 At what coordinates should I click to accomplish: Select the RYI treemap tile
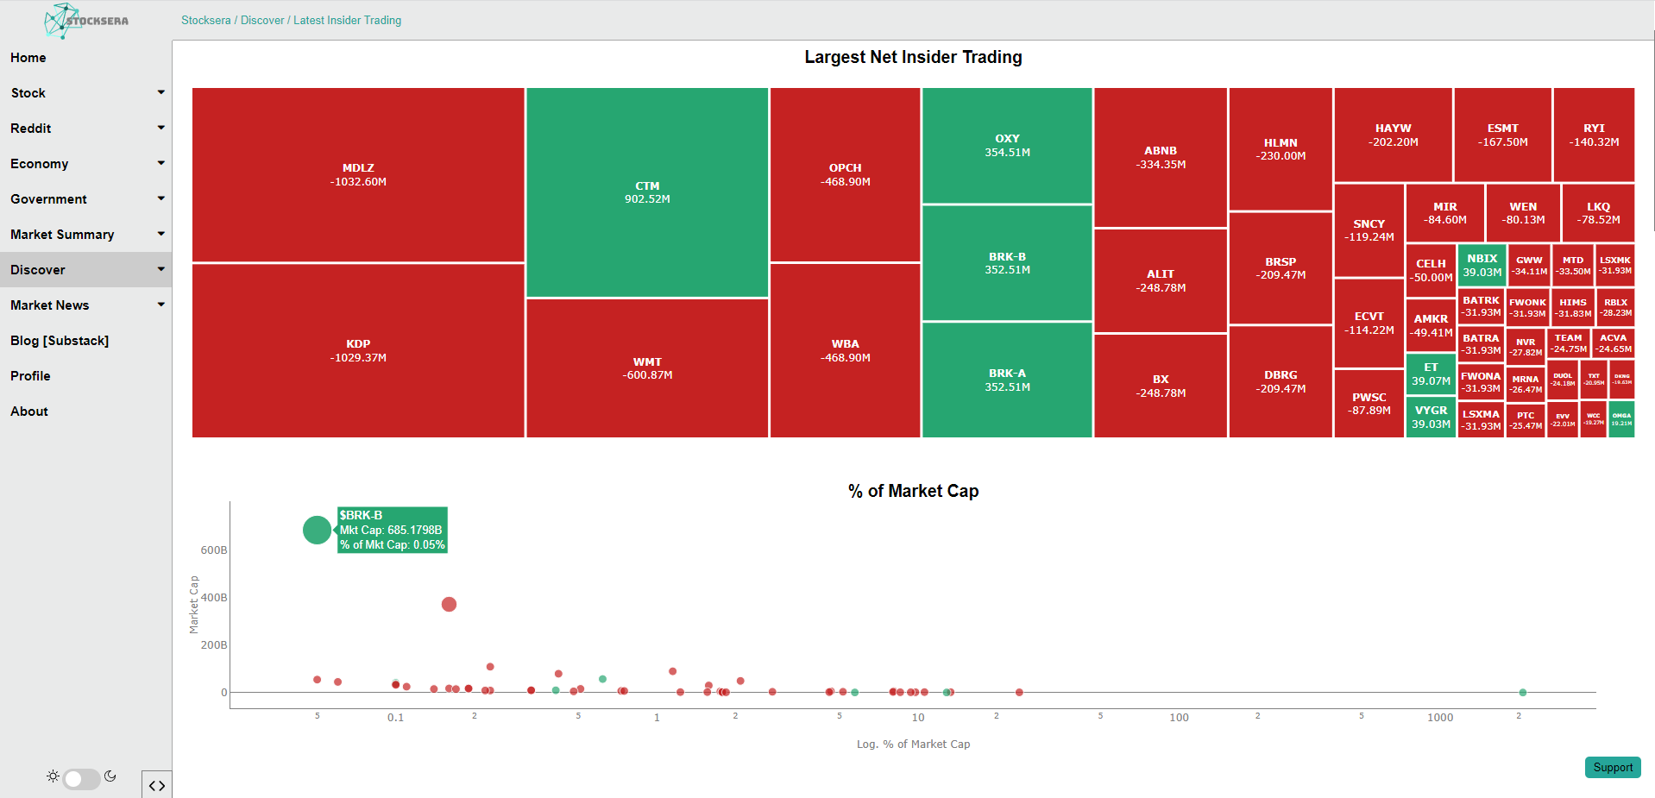coord(1594,135)
